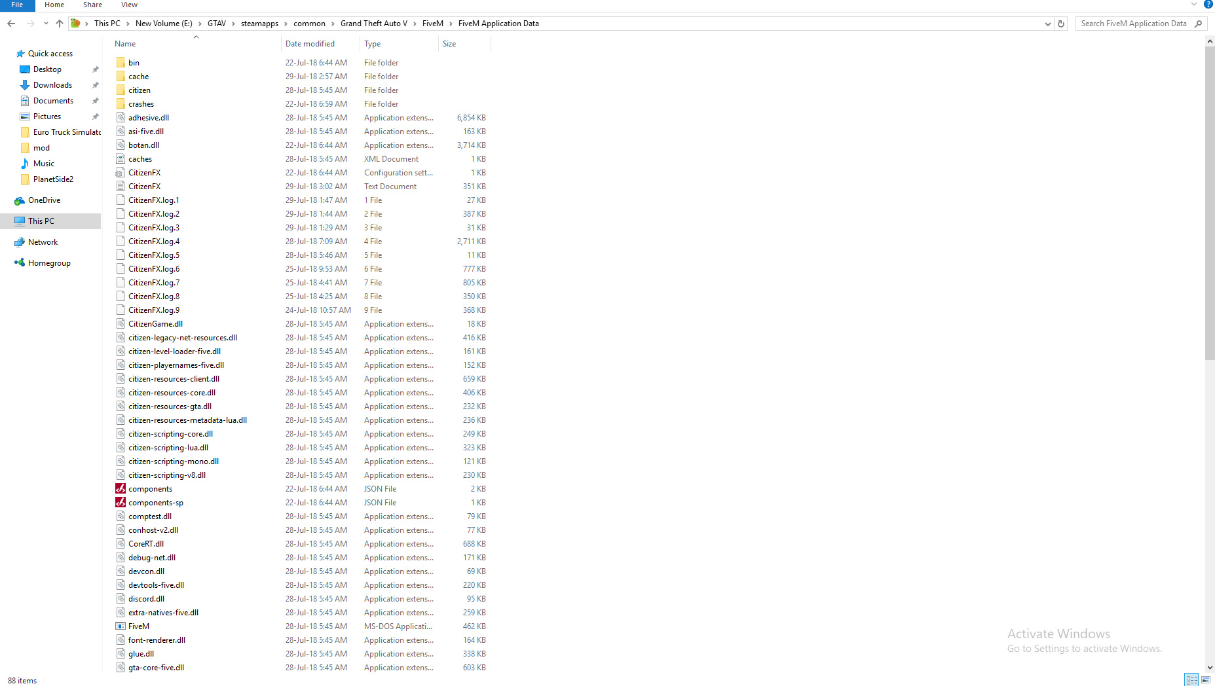Viewport: 1215px width, 686px height.
Task: Select the adhesive.dll file icon
Action: pyautogui.click(x=121, y=118)
